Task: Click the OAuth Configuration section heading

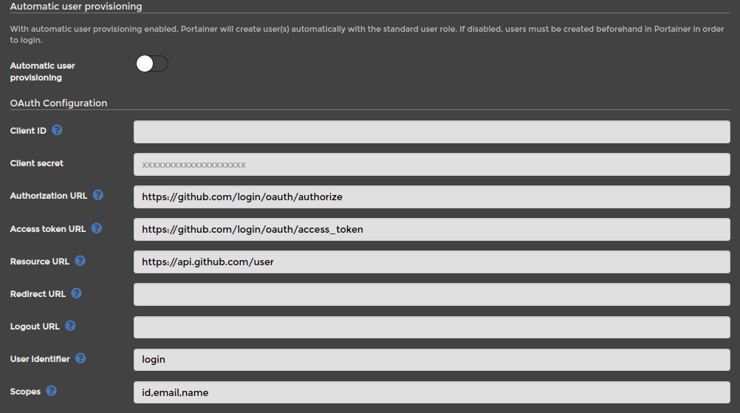Action: (x=58, y=103)
